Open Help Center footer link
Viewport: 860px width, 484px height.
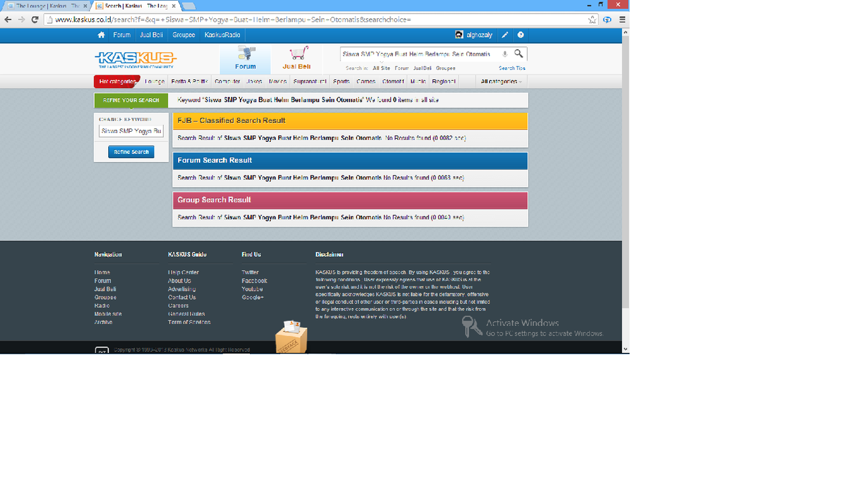click(183, 272)
